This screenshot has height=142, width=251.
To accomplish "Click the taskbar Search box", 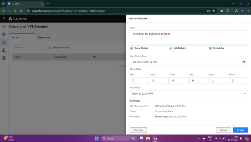I will coord(119,138).
